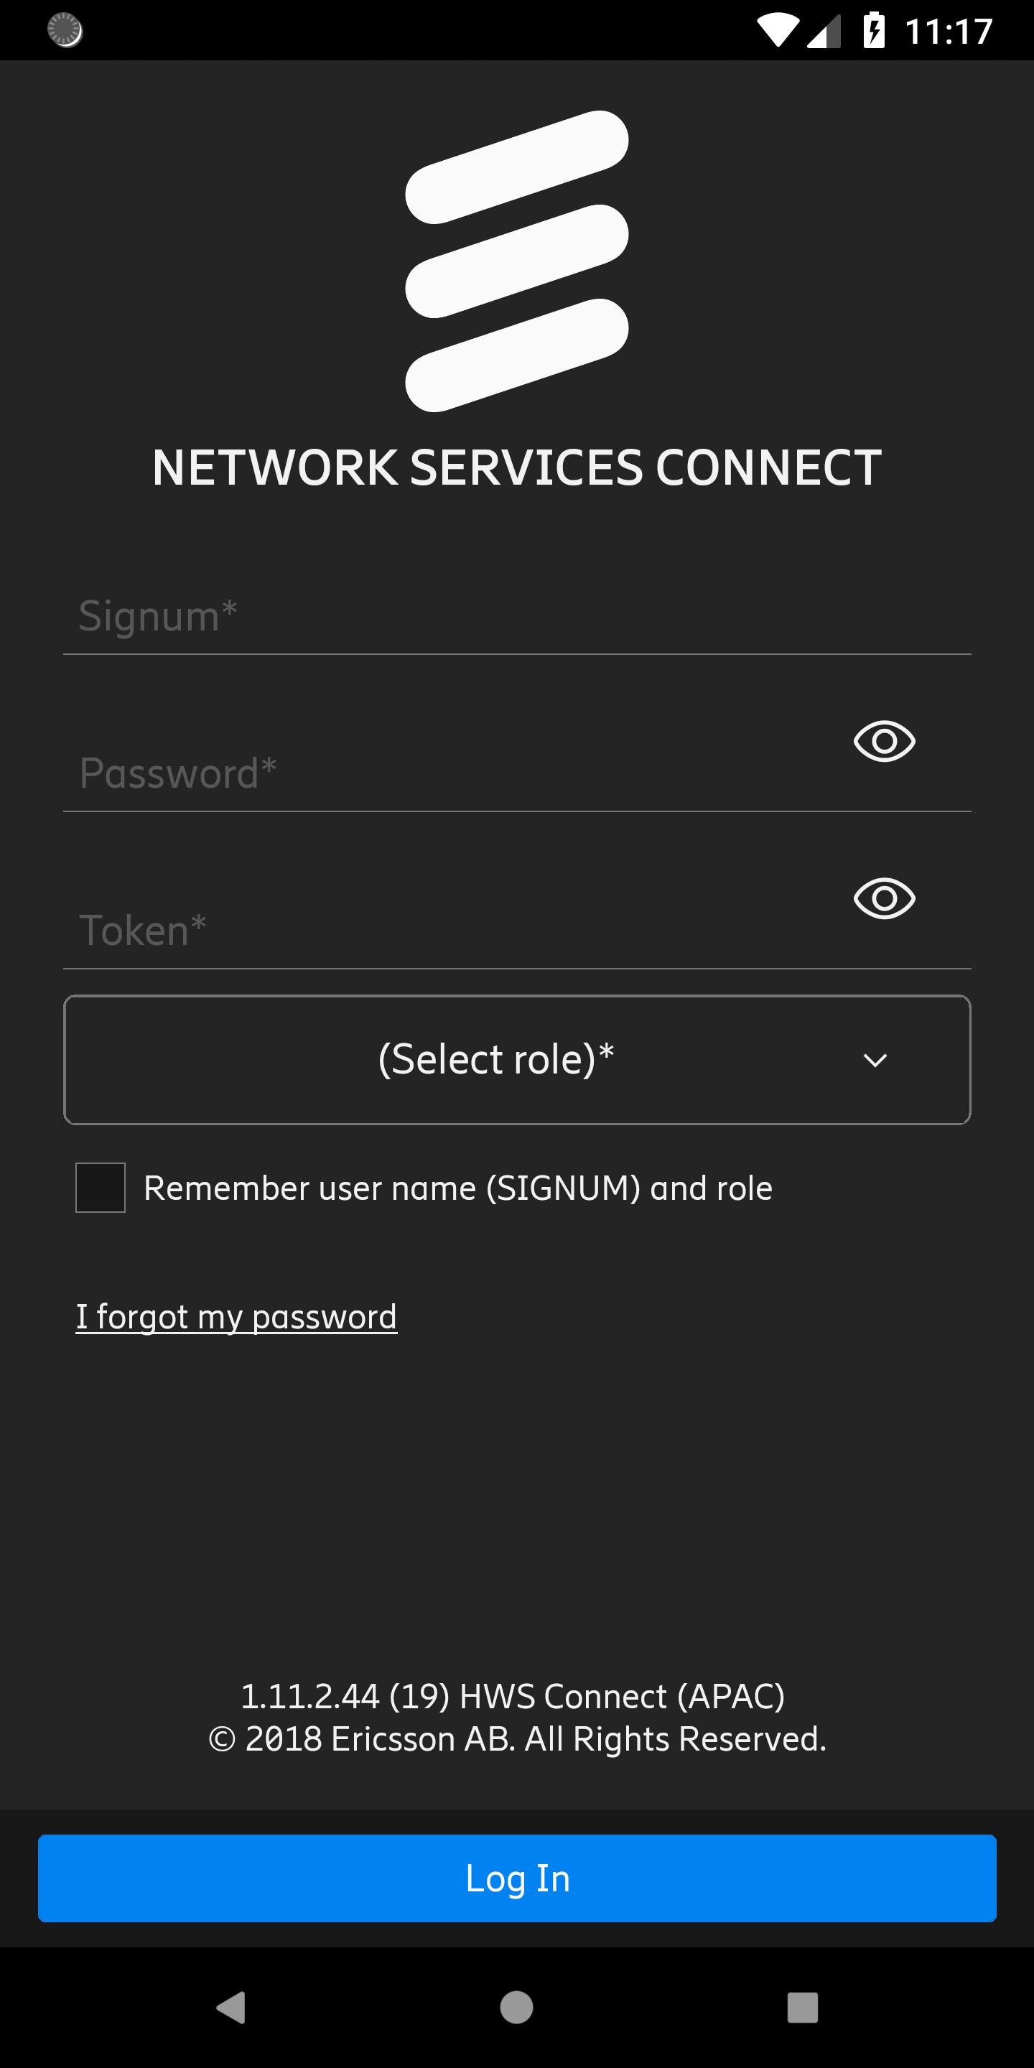Viewport: 1034px width, 2068px height.
Task: Open the I forgot my password link
Action: [x=236, y=1318]
